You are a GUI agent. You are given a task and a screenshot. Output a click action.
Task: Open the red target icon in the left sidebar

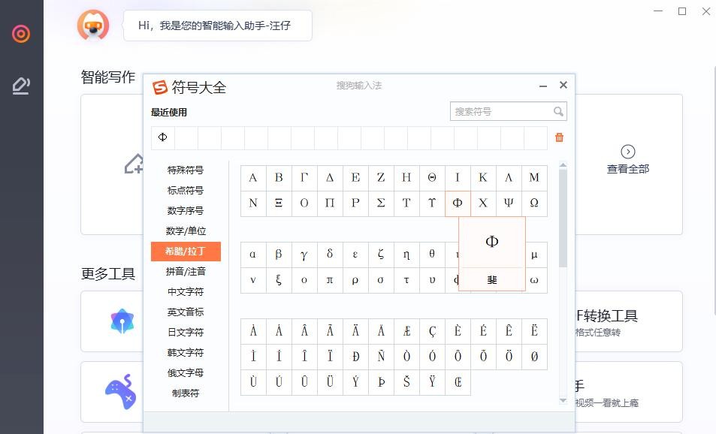pyautogui.click(x=21, y=34)
